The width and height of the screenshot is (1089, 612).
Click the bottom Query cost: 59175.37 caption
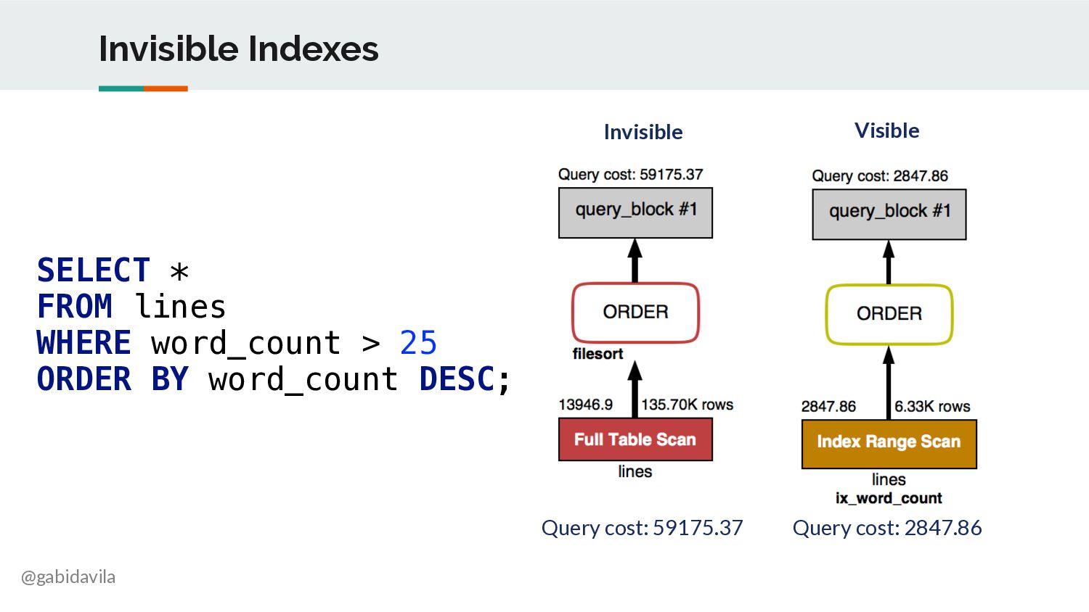pos(643,528)
